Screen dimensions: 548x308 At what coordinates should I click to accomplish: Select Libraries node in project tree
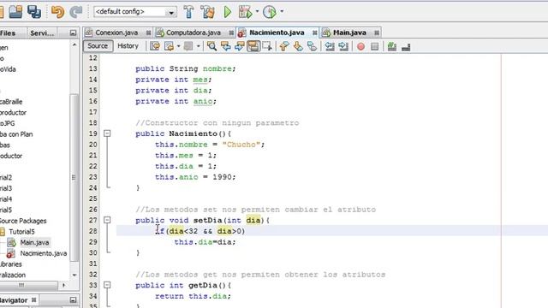pyautogui.click(x=11, y=264)
